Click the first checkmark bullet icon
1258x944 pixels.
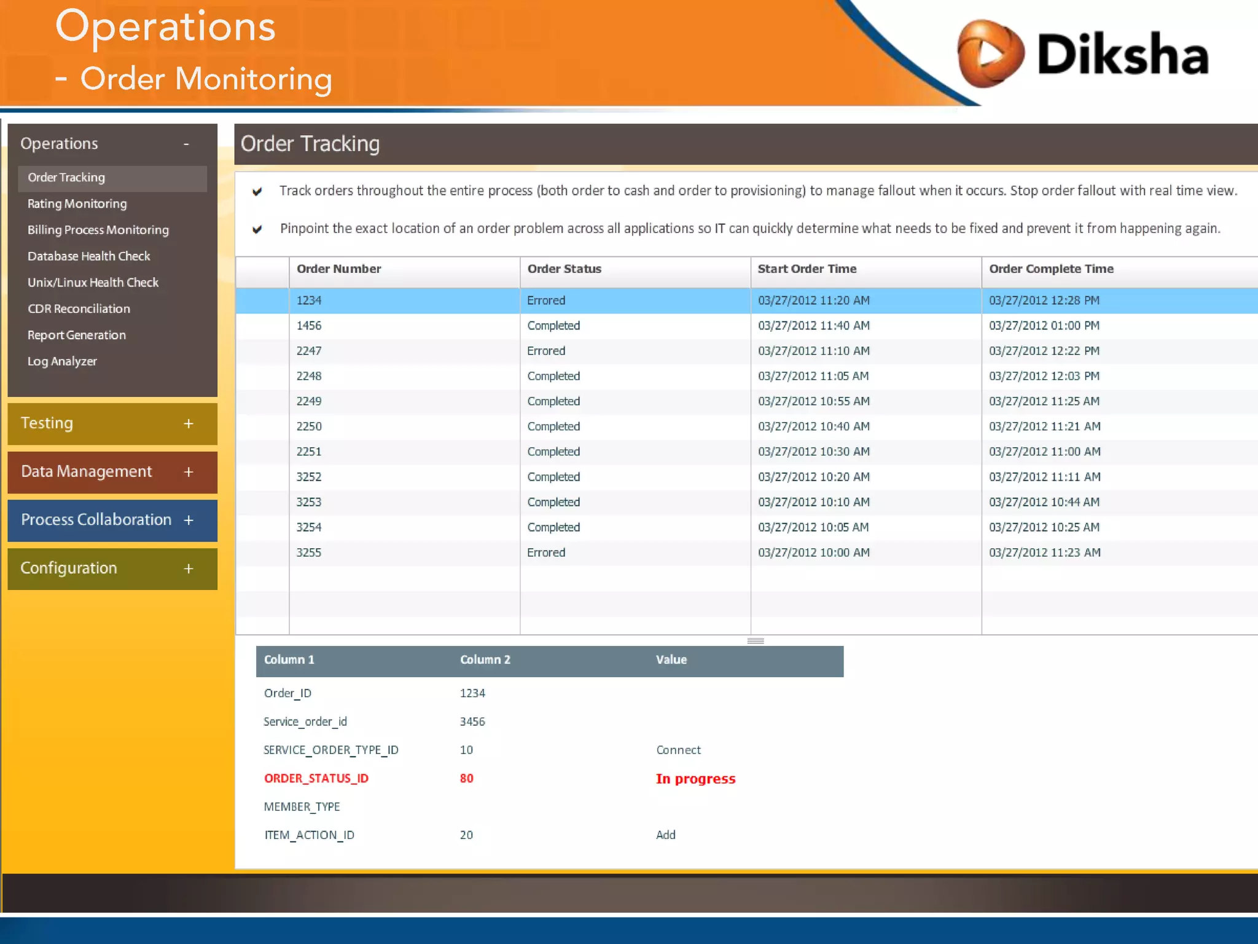coord(257,191)
